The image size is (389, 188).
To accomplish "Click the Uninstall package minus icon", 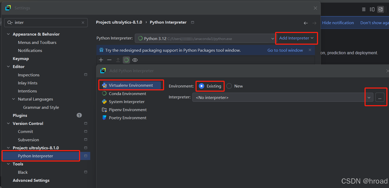I will click(x=109, y=60).
